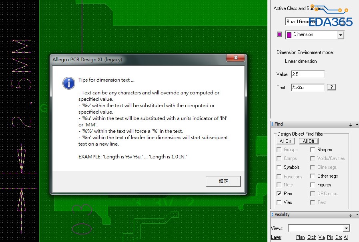Enable the Other segs checkbox
This screenshot has height=242, width=359.
(313, 176)
